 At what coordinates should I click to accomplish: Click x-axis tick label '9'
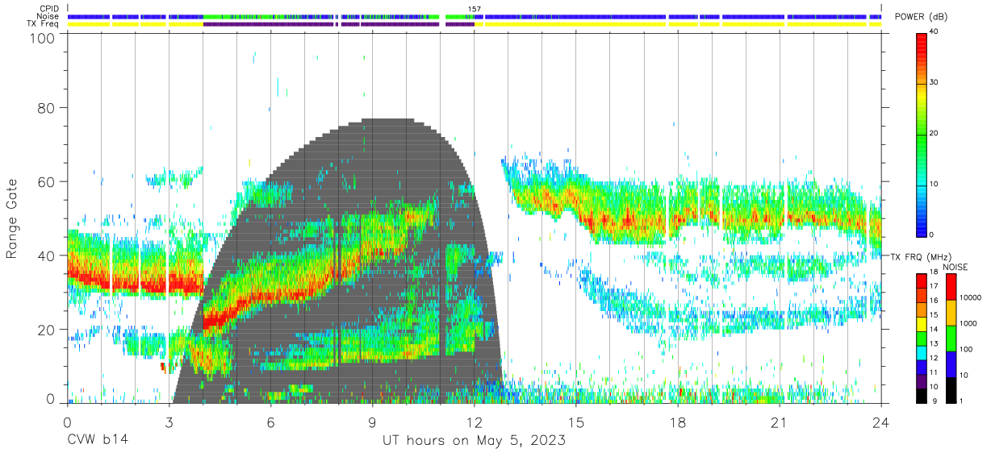(x=372, y=422)
